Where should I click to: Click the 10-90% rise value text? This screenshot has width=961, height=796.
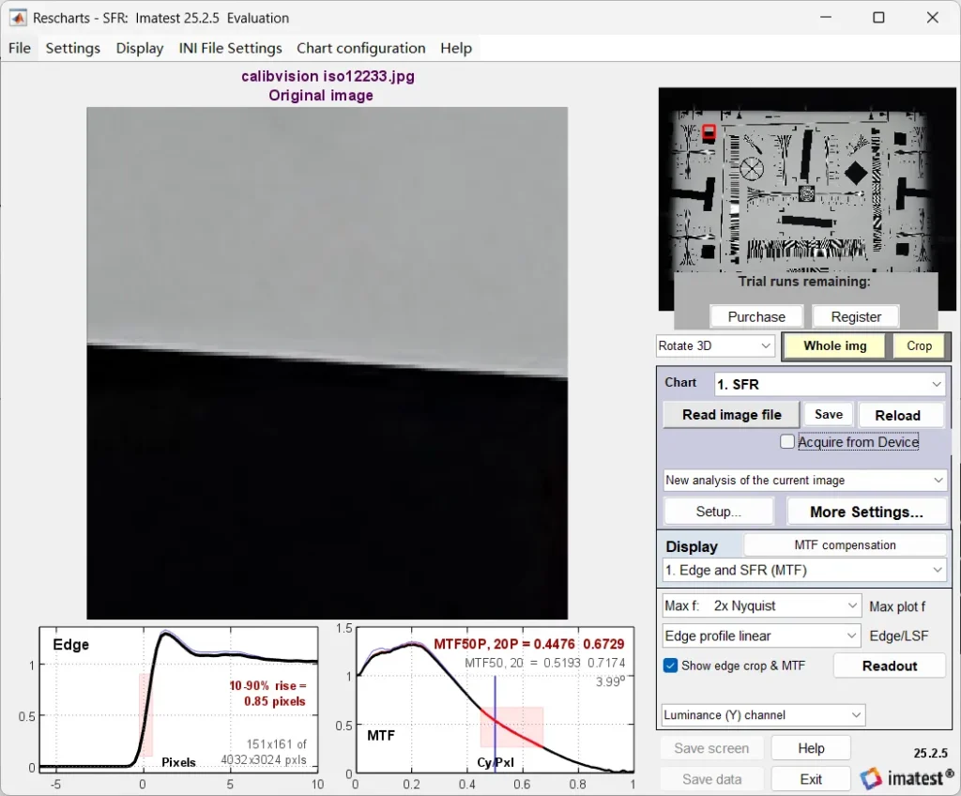267,694
